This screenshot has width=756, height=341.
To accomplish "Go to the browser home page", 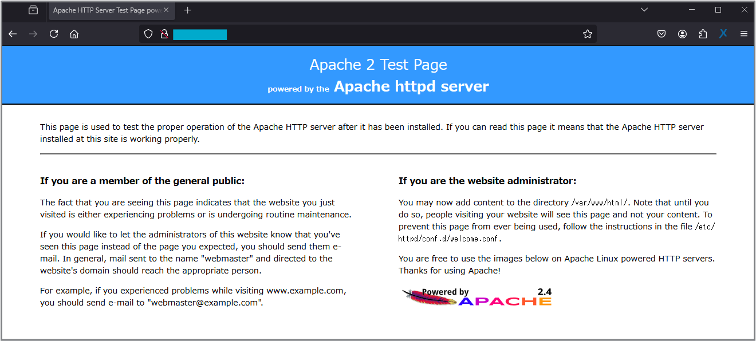I will 74,34.
